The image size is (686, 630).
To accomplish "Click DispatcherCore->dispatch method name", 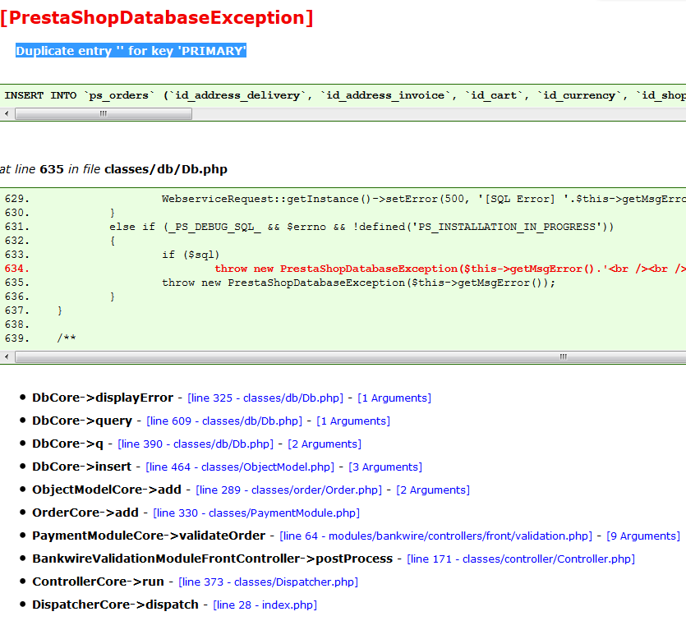I will coord(116,605).
